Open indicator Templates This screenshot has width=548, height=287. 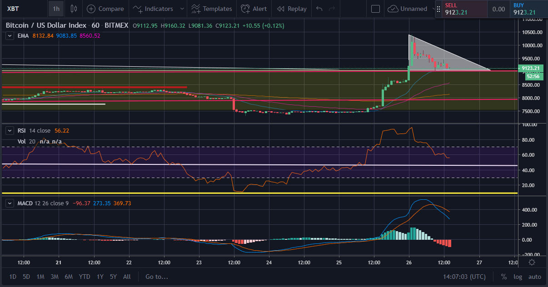coord(212,9)
